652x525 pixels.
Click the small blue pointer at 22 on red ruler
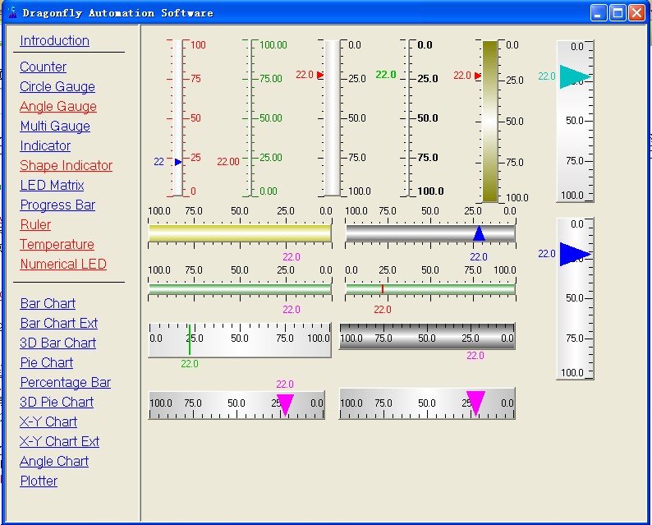(x=178, y=162)
